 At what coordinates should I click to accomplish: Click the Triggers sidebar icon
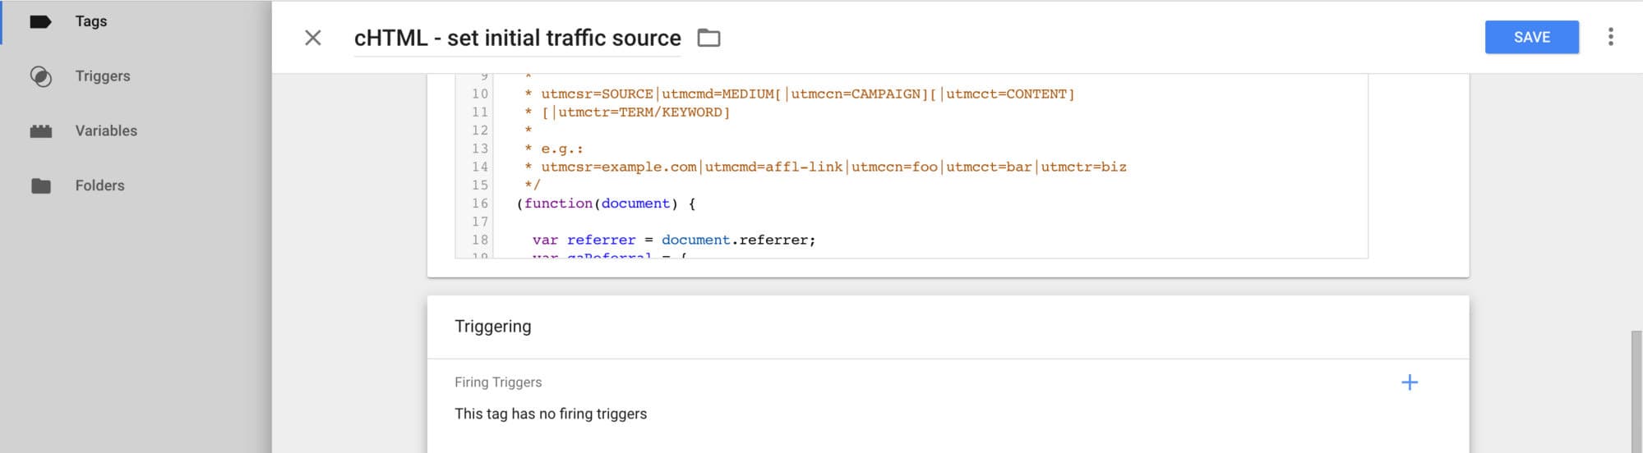(40, 76)
